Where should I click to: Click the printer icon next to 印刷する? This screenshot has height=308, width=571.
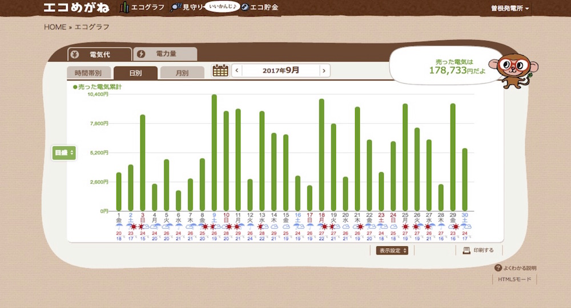point(466,250)
